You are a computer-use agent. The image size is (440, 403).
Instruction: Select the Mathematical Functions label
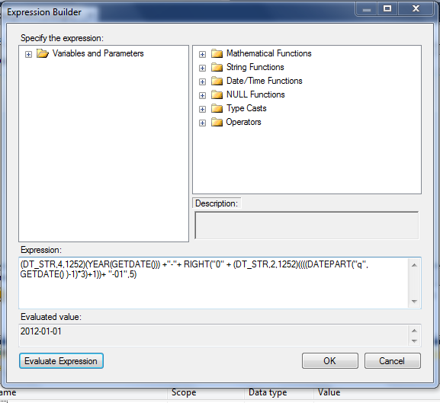(269, 53)
